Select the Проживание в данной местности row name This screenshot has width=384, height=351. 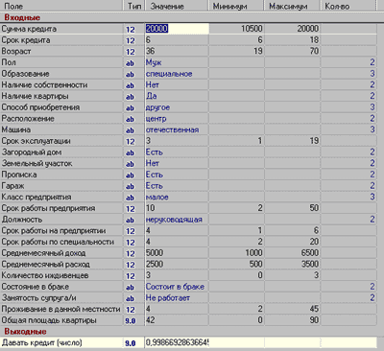[x=60, y=309]
